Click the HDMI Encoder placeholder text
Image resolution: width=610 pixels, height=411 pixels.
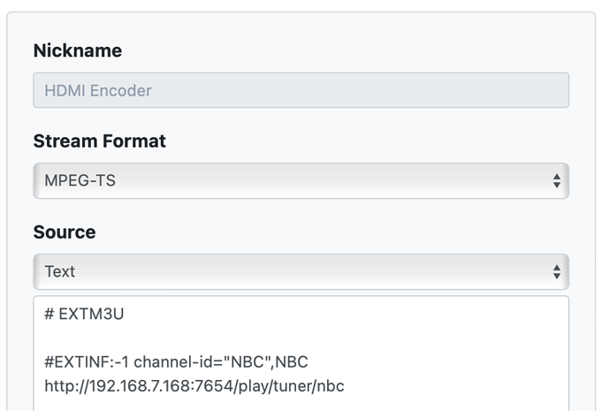pyautogui.click(x=98, y=90)
